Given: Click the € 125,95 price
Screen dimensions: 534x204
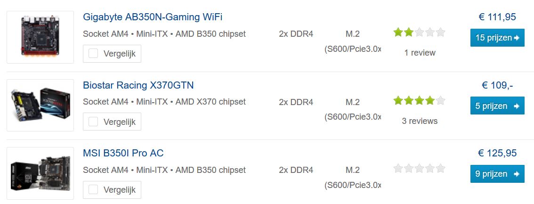Looking at the screenshot, I should [x=497, y=153].
